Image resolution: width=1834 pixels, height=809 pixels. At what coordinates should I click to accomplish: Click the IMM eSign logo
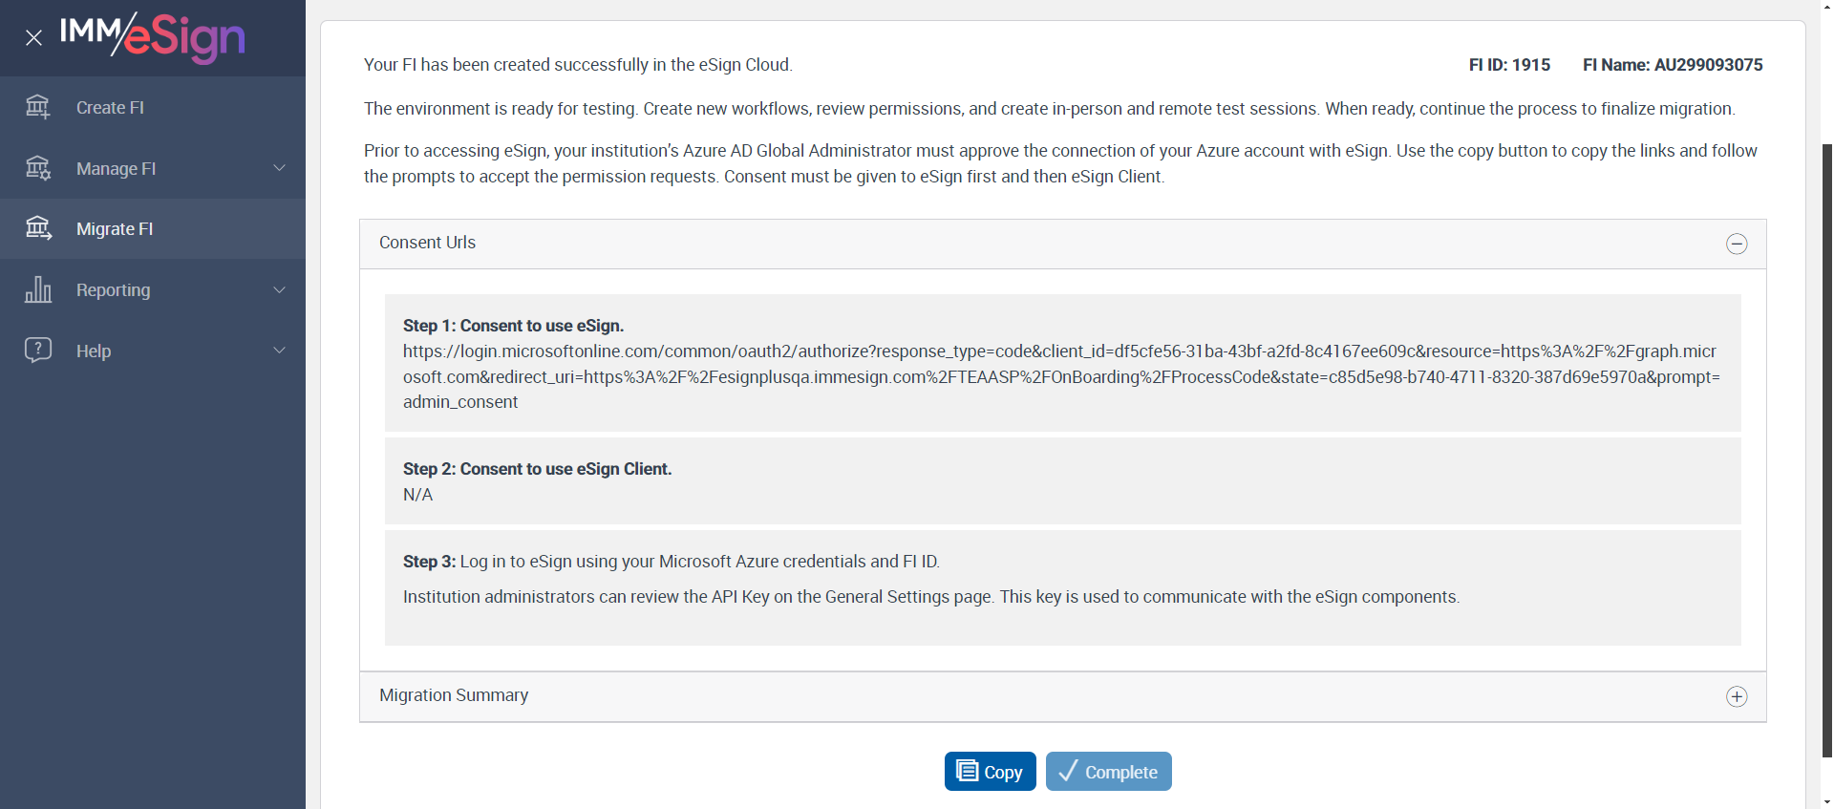click(x=153, y=37)
